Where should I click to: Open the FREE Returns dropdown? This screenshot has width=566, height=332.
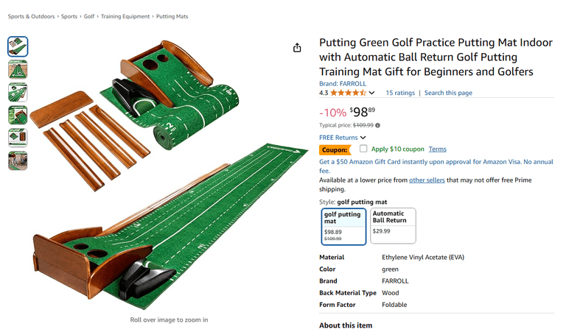pos(343,138)
